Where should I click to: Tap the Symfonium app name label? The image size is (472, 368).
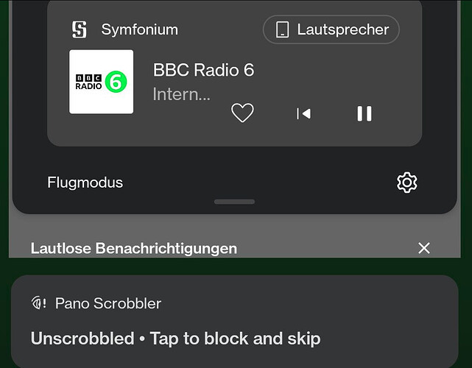click(x=140, y=29)
